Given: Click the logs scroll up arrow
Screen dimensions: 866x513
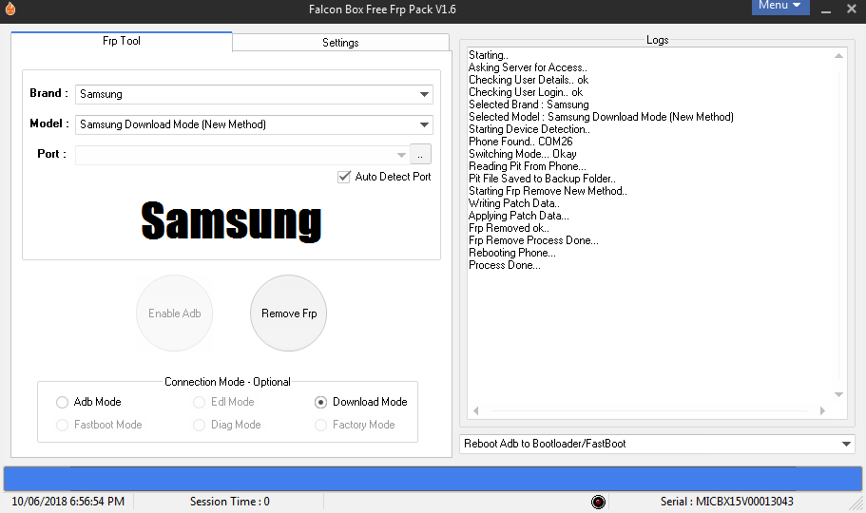Looking at the screenshot, I should 838,56.
